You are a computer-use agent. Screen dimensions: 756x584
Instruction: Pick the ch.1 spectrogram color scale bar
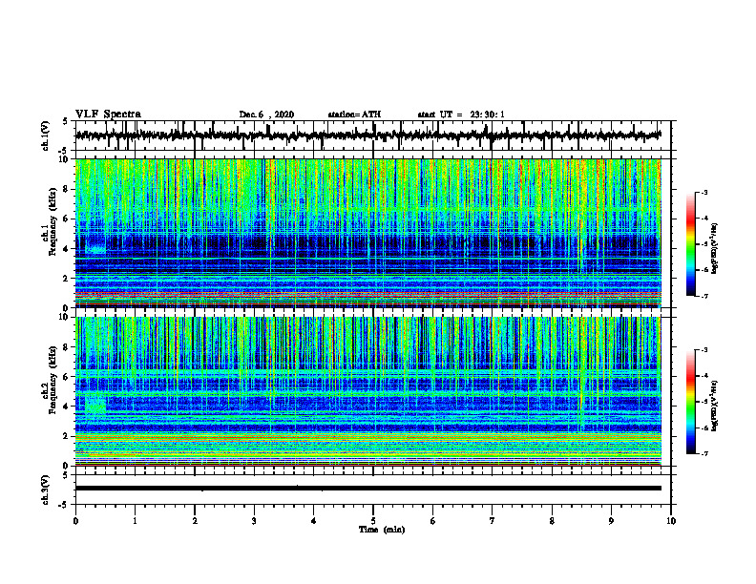(x=691, y=244)
